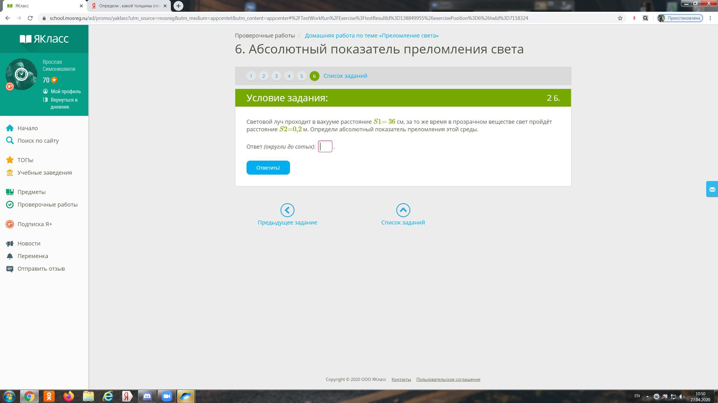
Task: Click the bell icon beside Переменка
Action: 10,256
